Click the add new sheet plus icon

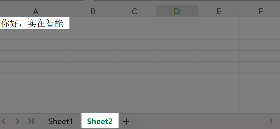tap(126, 121)
